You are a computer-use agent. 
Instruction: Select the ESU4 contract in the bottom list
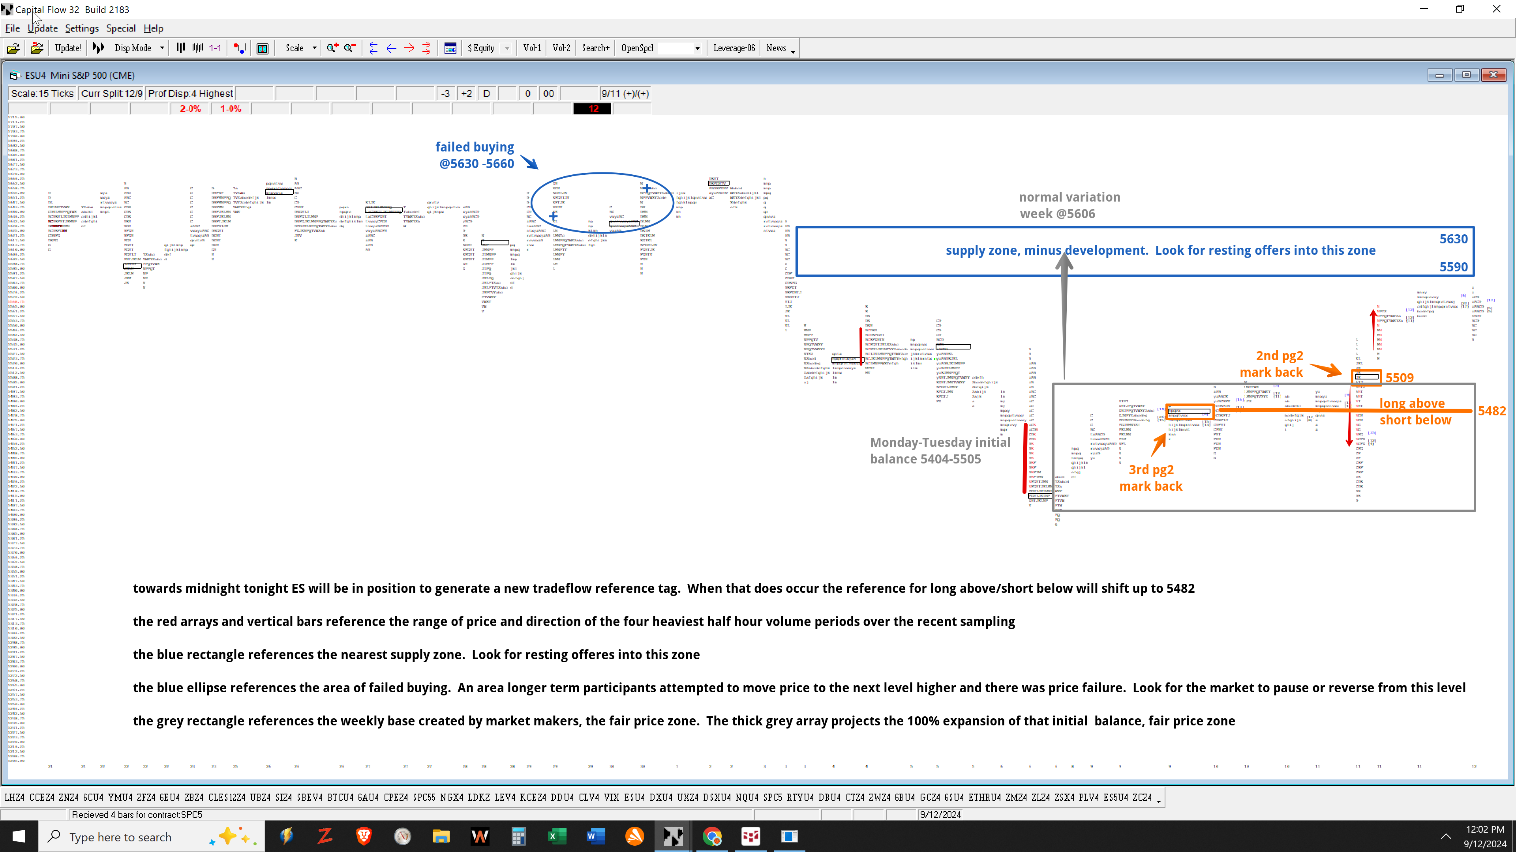(x=634, y=797)
